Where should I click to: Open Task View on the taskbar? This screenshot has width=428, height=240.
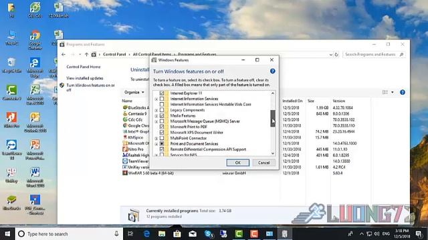[130, 234]
